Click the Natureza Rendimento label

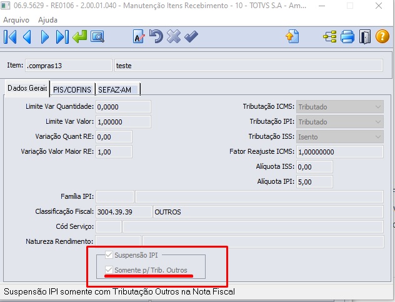tap(59, 241)
